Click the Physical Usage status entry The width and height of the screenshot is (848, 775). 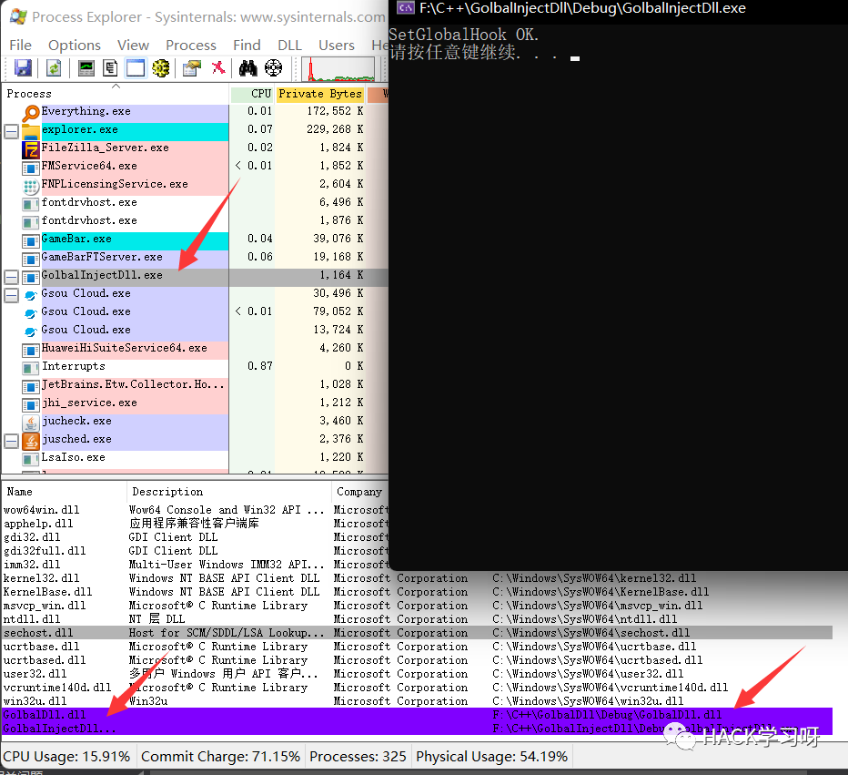point(491,757)
